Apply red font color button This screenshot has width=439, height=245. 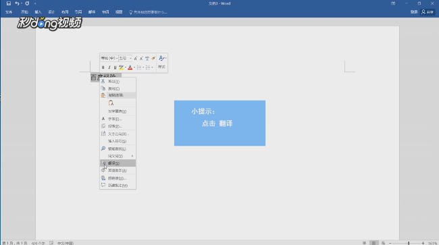(130, 67)
